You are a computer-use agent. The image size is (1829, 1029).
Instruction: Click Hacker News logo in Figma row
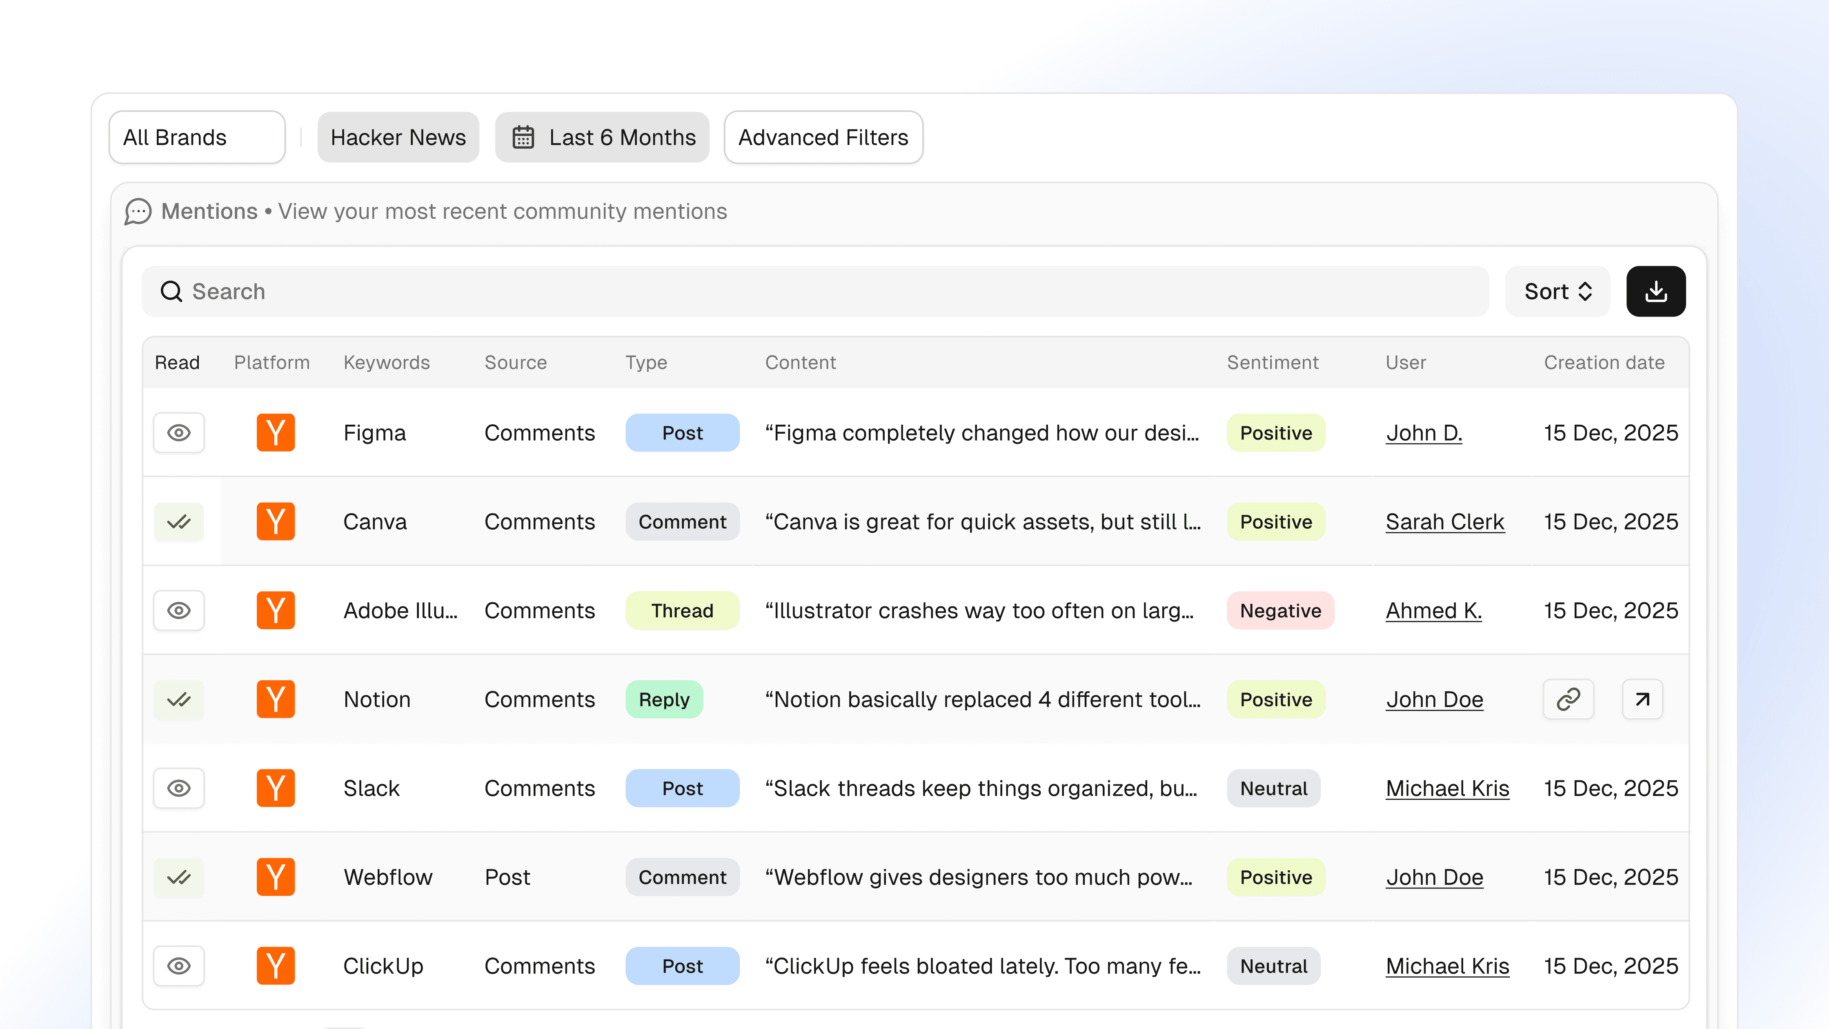click(276, 432)
